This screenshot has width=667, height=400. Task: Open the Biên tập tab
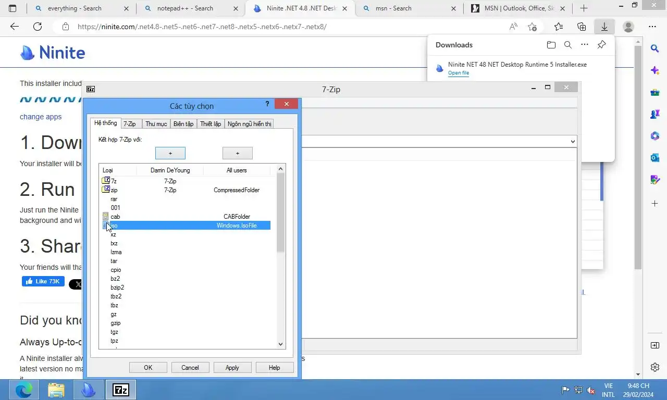(x=183, y=124)
